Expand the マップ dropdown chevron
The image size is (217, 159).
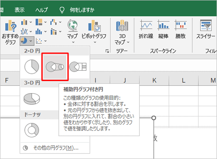point(73,42)
